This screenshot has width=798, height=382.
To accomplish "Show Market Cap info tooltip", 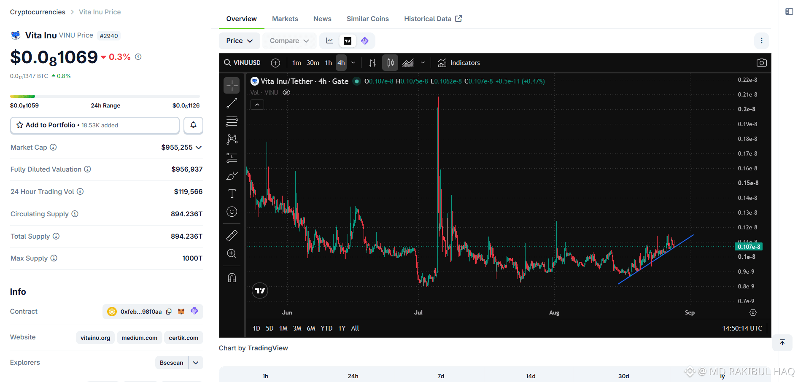I will [53, 147].
